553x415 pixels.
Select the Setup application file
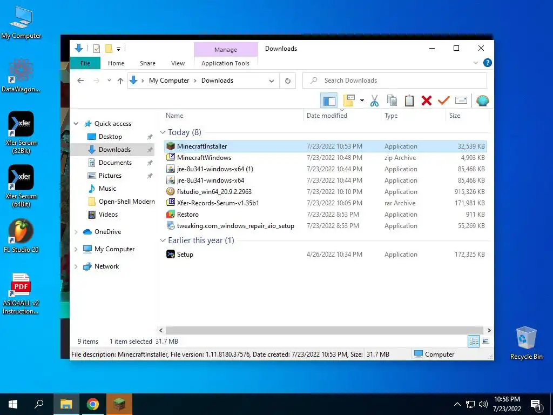pyautogui.click(x=326, y=255)
